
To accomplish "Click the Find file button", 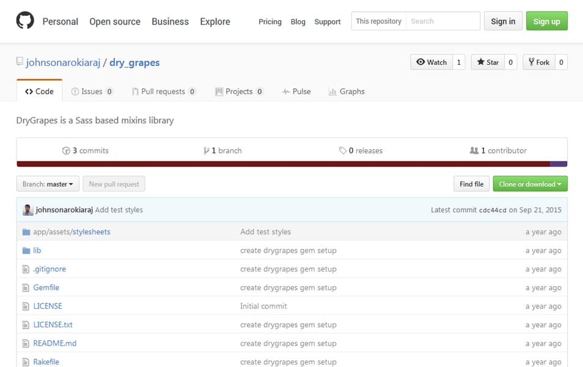I will [x=471, y=184].
